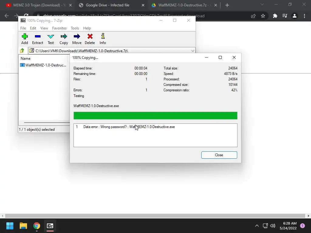
Task: Click page horizontal scrollbar
Action: 155,216
